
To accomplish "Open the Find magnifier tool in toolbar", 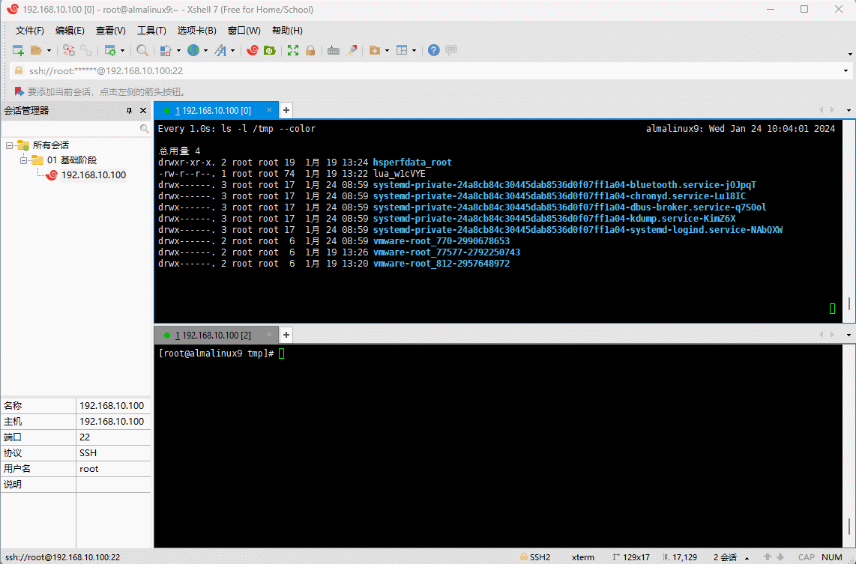I will (142, 50).
